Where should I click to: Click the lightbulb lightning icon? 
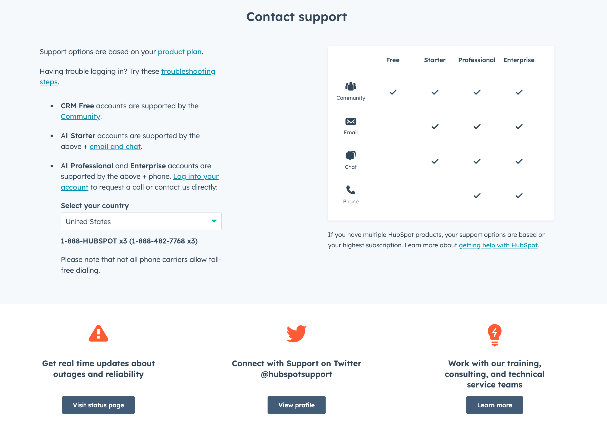click(x=495, y=335)
